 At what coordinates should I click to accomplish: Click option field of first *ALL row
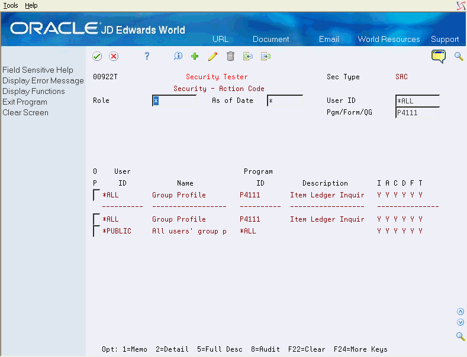click(x=96, y=195)
